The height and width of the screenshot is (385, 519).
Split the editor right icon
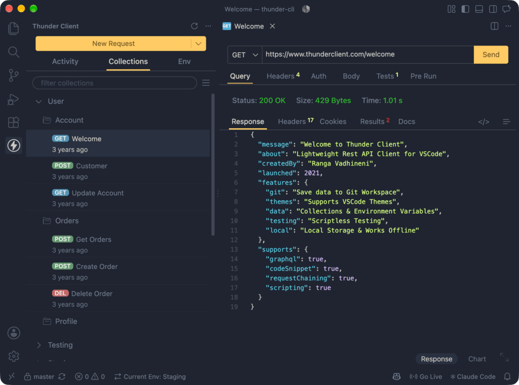pyautogui.click(x=495, y=26)
